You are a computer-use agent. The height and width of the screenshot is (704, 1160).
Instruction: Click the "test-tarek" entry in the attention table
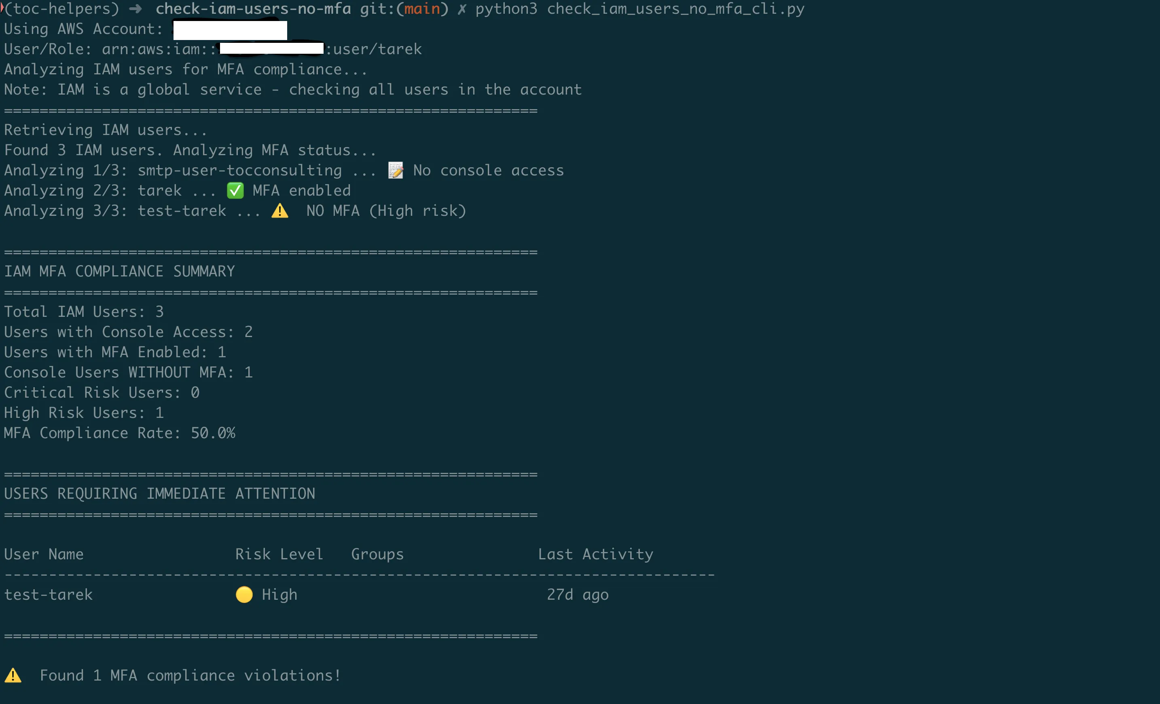click(49, 594)
